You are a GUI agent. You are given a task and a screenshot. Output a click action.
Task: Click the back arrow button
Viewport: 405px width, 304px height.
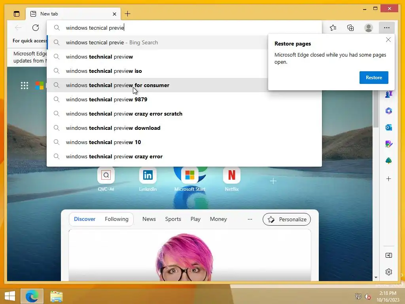(x=18, y=28)
